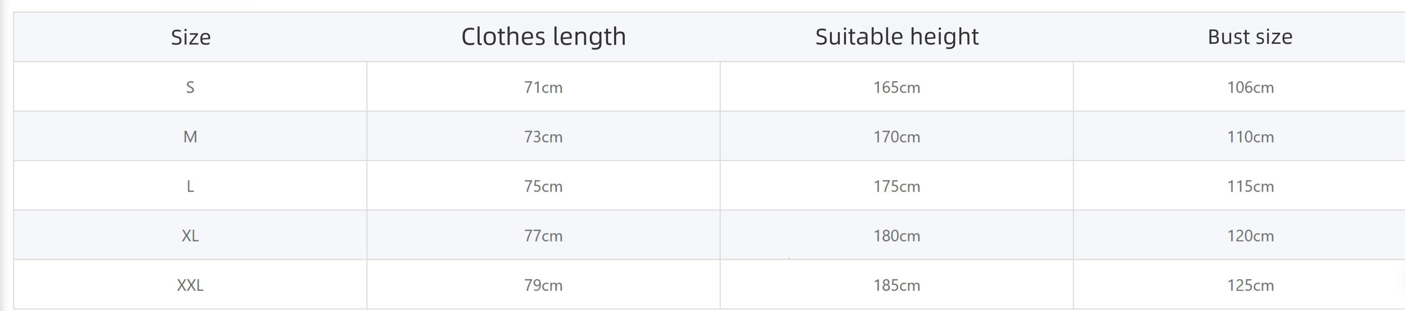Select the XL size cell

point(191,235)
